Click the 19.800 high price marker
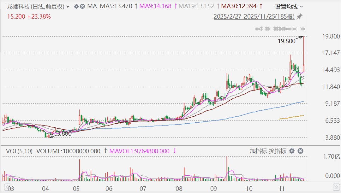Screen dimensions: 341x193 tap(286, 41)
